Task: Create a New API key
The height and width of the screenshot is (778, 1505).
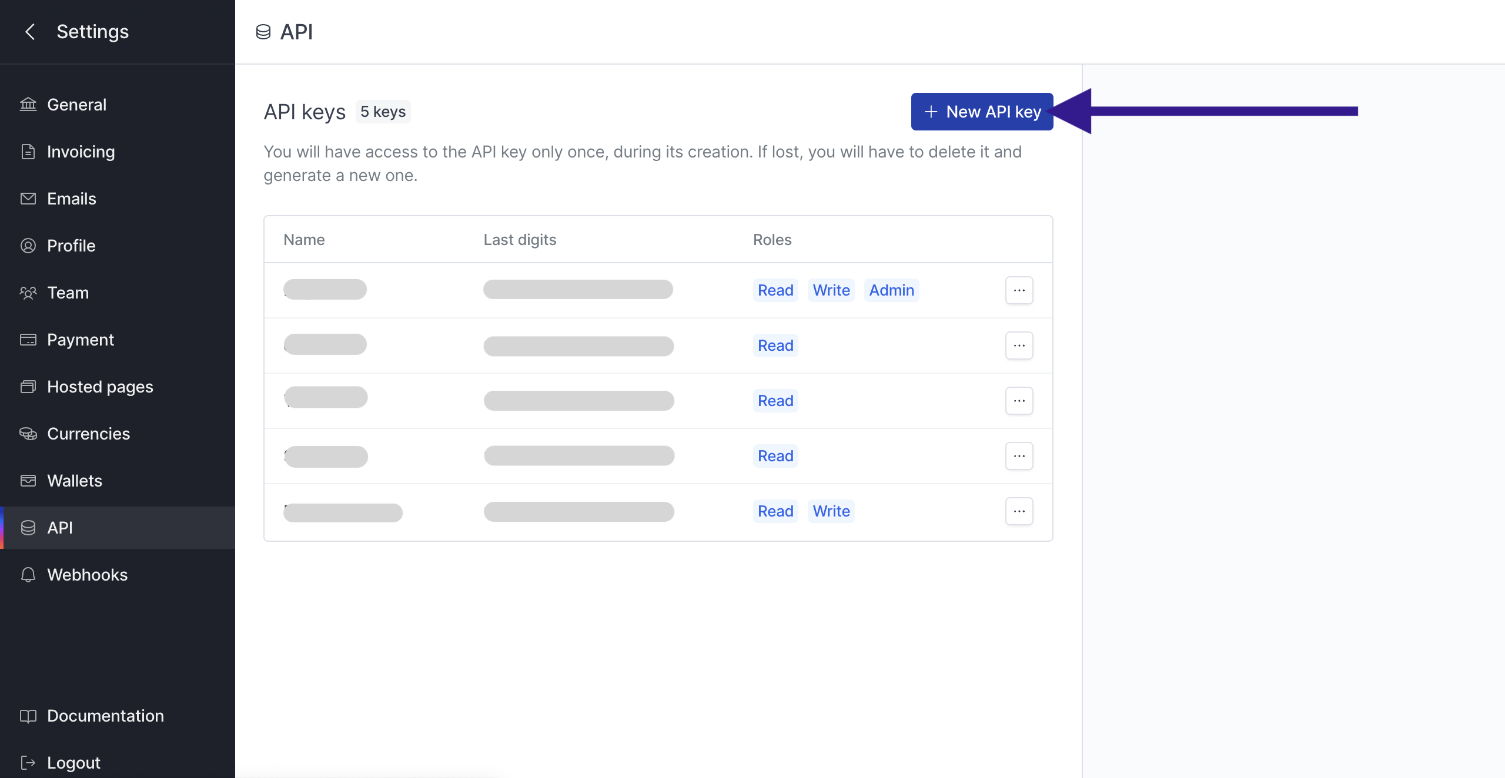Action: tap(982, 112)
